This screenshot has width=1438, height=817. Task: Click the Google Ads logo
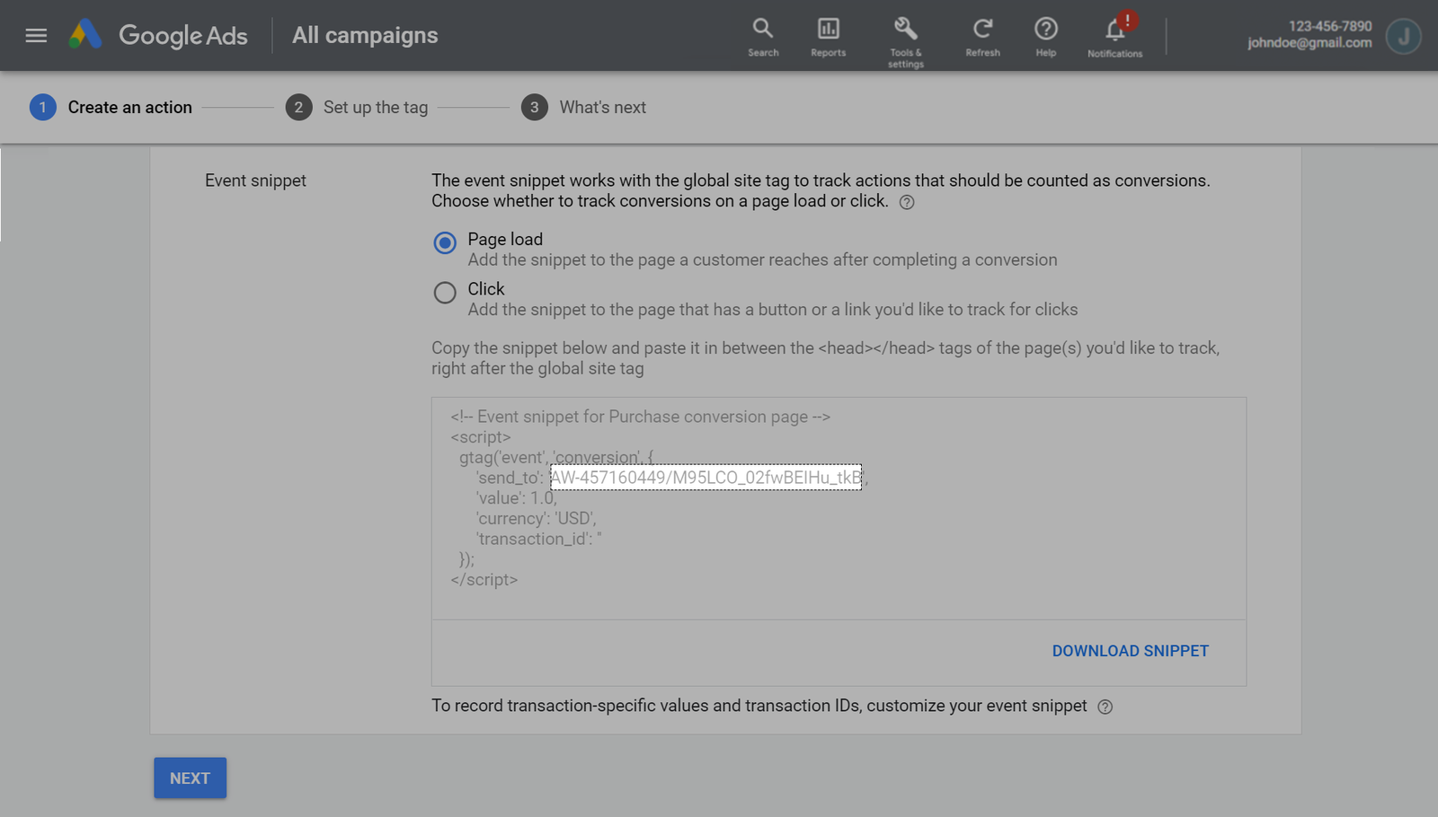coord(86,35)
